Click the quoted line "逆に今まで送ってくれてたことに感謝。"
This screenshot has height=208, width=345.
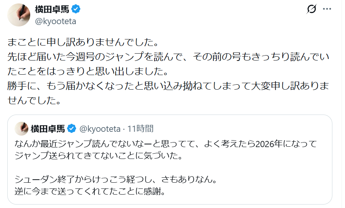tap(90, 190)
